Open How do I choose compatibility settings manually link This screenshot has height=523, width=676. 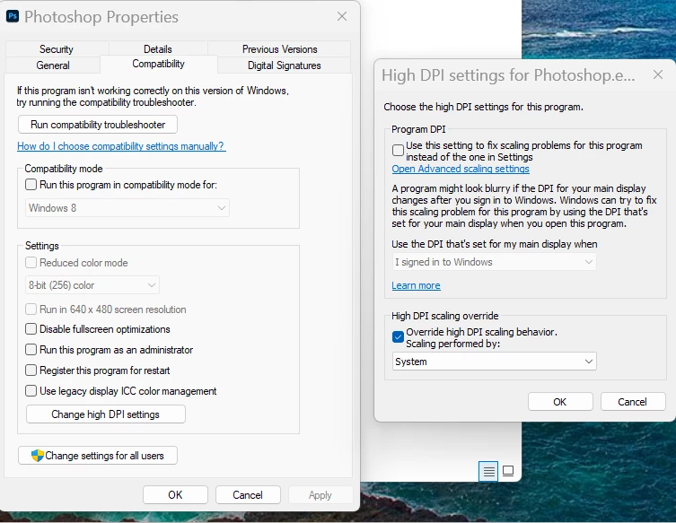pyautogui.click(x=120, y=146)
